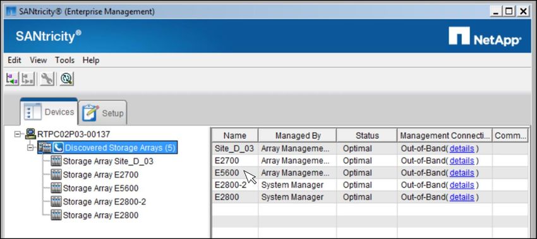The width and height of the screenshot is (537, 239).
Task: Switch to the Devices tab
Action: 49,112
